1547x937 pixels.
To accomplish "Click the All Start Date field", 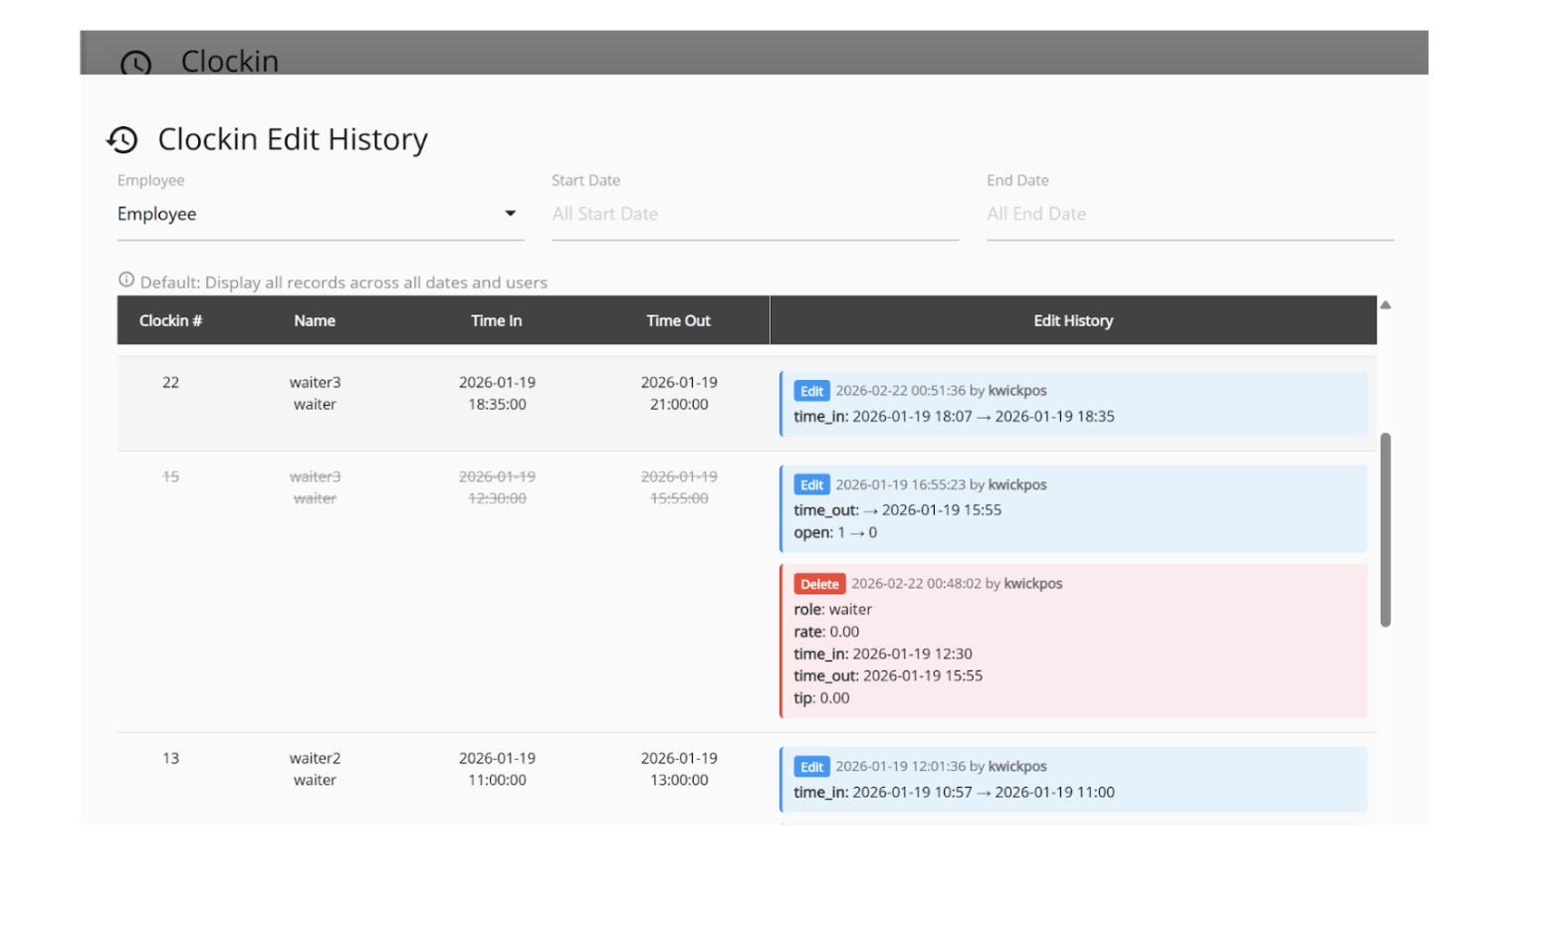I will [756, 214].
